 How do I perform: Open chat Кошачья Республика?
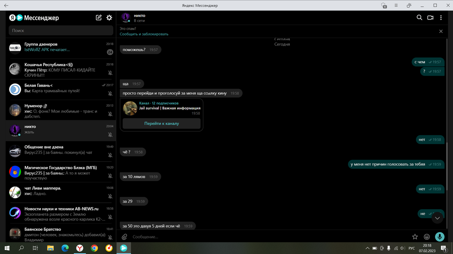(x=61, y=69)
